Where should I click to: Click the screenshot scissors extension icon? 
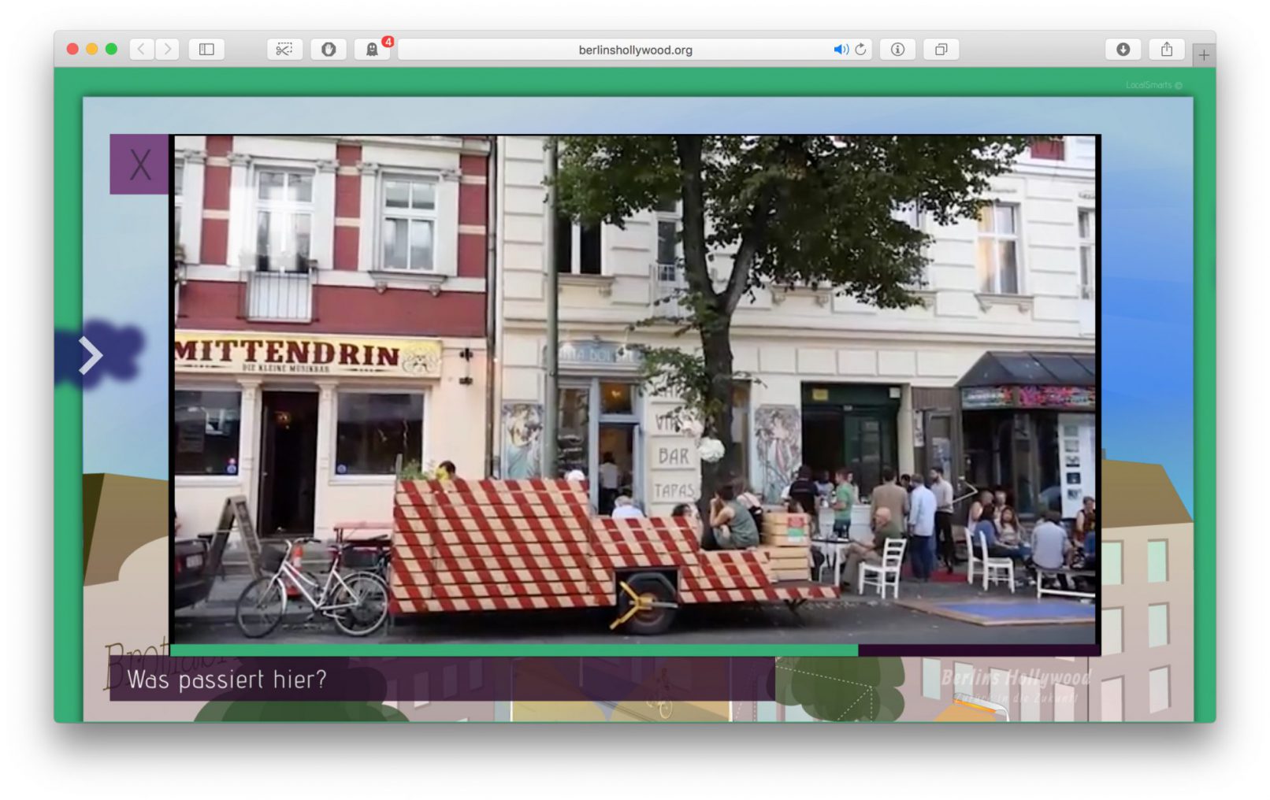click(x=284, y=50)
